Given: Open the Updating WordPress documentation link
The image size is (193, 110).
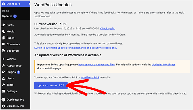Looking at the screenshot, I should (x=163, y=65).
